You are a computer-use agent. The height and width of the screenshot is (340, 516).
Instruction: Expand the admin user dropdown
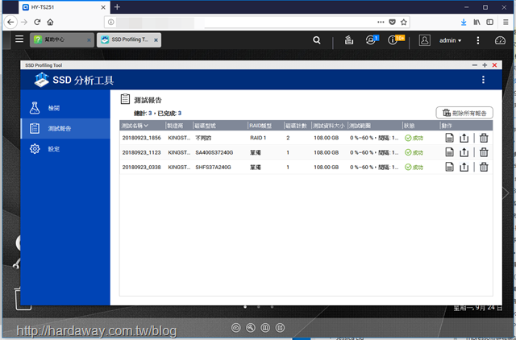tap(450, 40)
